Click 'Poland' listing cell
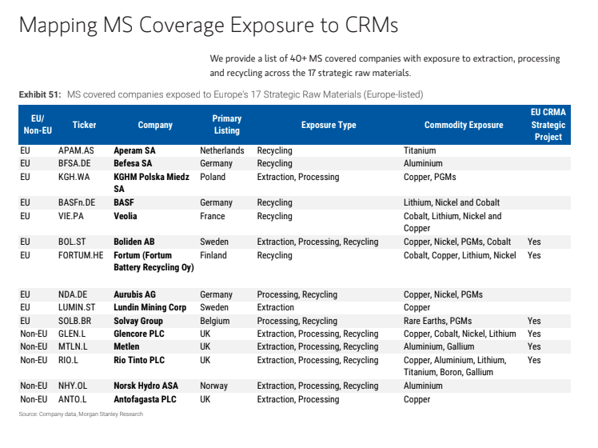 tap(213, 177)
